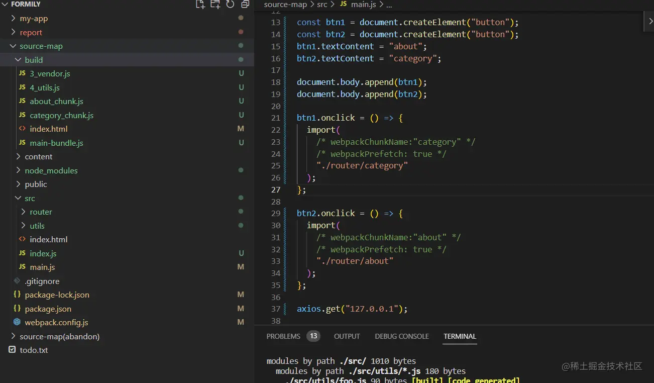Refresh the Explorer file tree
This screenshot has height=383, width=654.
pos(231,5)
